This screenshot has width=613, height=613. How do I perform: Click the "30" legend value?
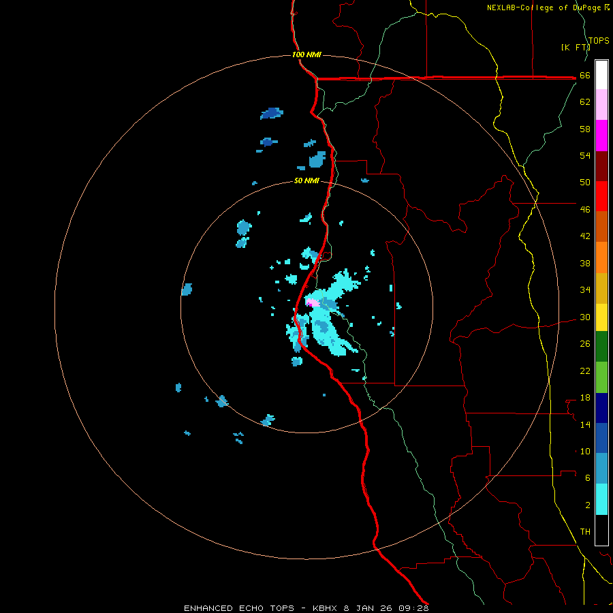click(585, 317)
